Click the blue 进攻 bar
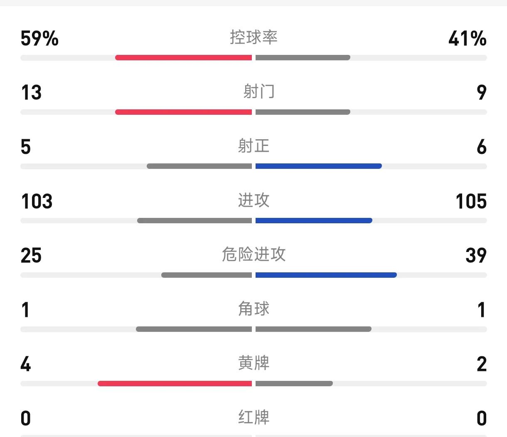This screenshot has width=507, height=437. 314,220
